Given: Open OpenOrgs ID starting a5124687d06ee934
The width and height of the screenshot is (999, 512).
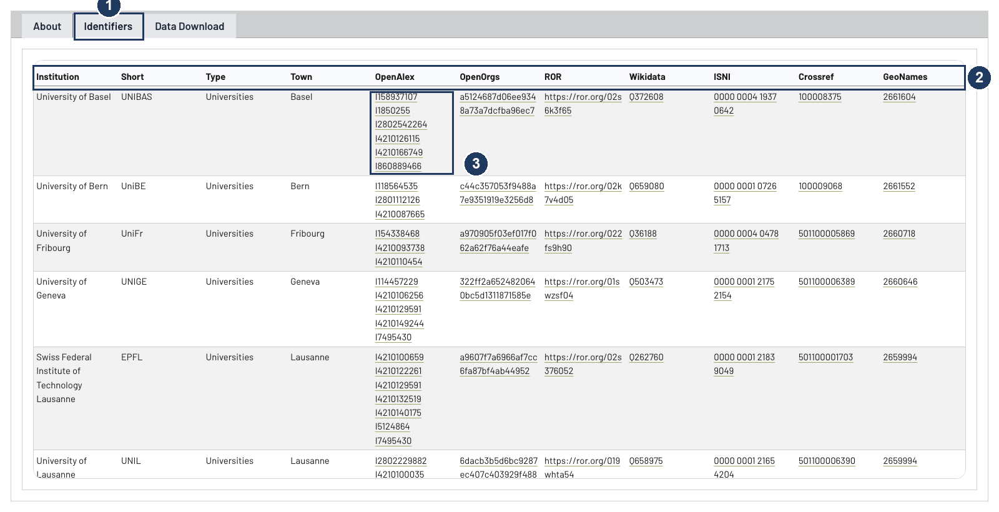Looking at the screenshot, I should [x=498, y=104].
